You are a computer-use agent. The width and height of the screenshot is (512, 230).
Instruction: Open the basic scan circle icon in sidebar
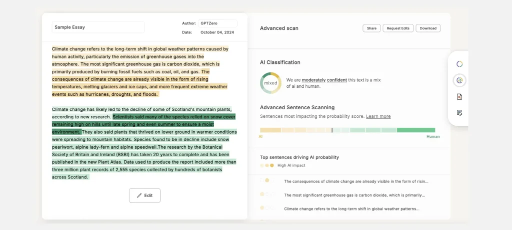tap(459, 64)
